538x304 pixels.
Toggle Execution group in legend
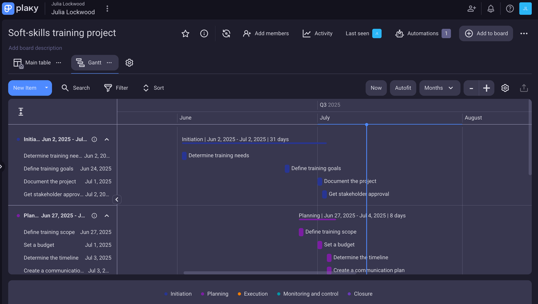252,294
